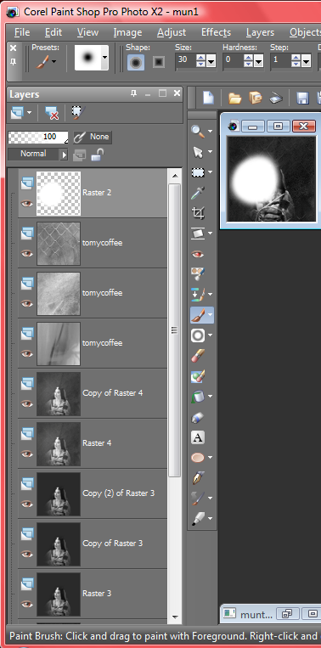Select the Red Eye tool
This screenshot has width=321, height=648.
(198, 254)
